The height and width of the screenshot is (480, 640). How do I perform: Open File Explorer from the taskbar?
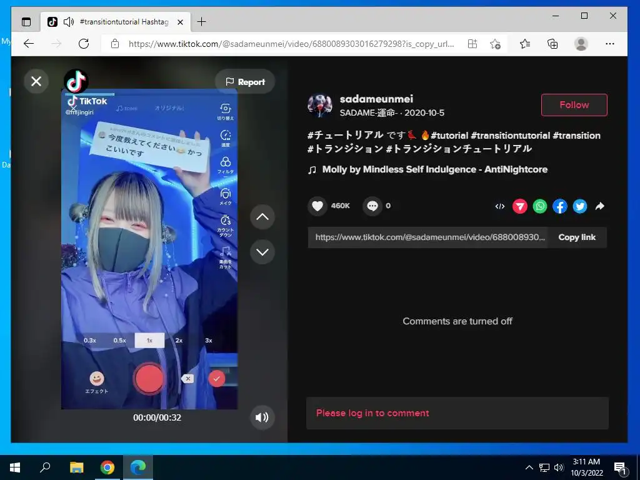76,467
